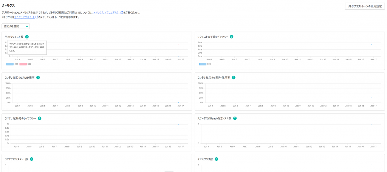The width and height of the screenshot is (387, 172).
Task: Select data point in コンテナ単位のメモリー使用率 chart
Action: point(371,98)
